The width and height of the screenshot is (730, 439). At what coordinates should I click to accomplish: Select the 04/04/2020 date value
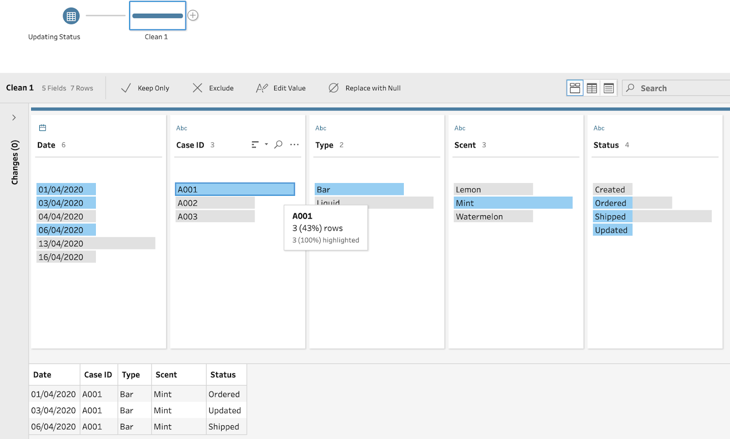click(x=66, y=216)
